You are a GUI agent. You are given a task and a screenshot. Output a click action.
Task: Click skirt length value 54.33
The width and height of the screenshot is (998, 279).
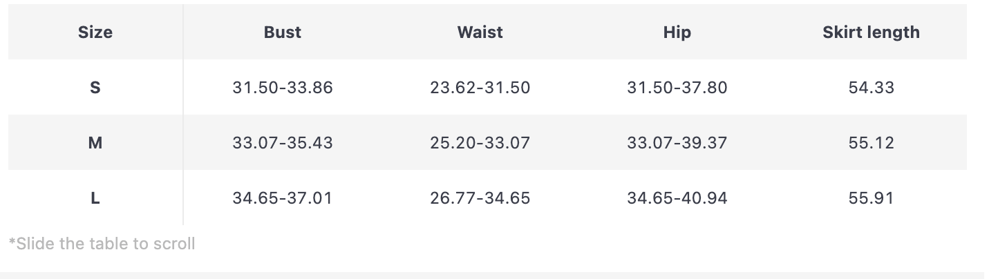[871, 88]
